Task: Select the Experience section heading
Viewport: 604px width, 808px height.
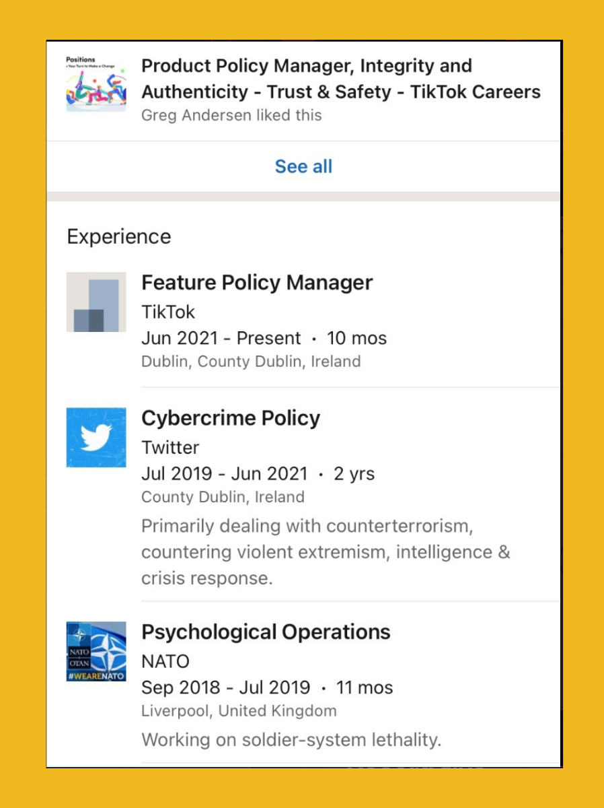Action: [x=119, y=237]
